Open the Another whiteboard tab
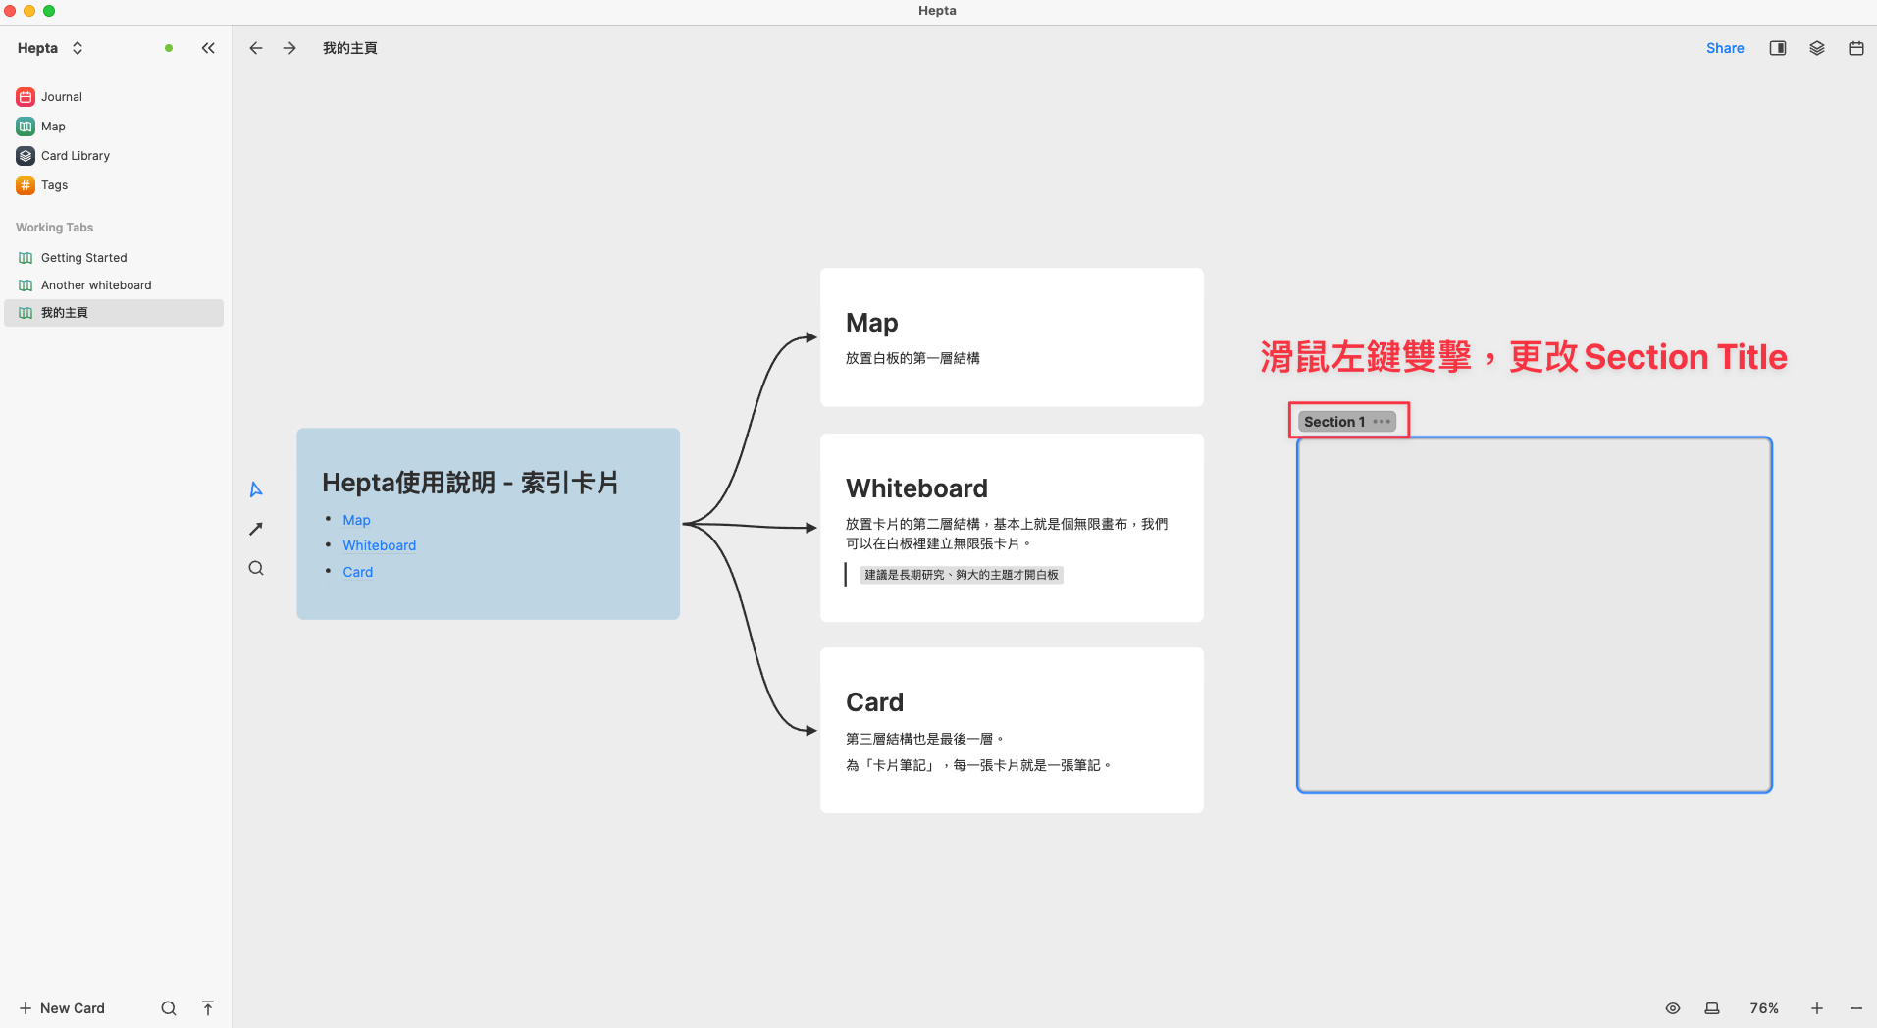1877x1028 pixels. click(95, 284)
